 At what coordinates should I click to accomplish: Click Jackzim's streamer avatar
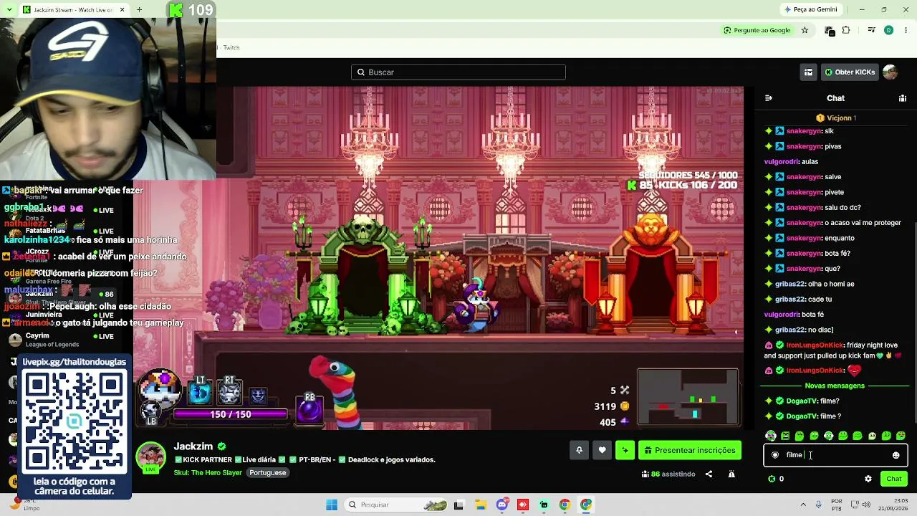151,458
